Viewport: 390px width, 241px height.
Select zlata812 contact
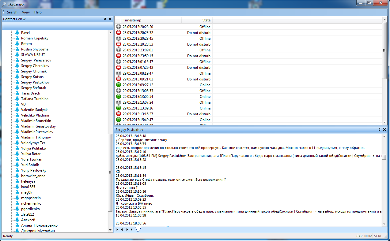coord(28,214)
